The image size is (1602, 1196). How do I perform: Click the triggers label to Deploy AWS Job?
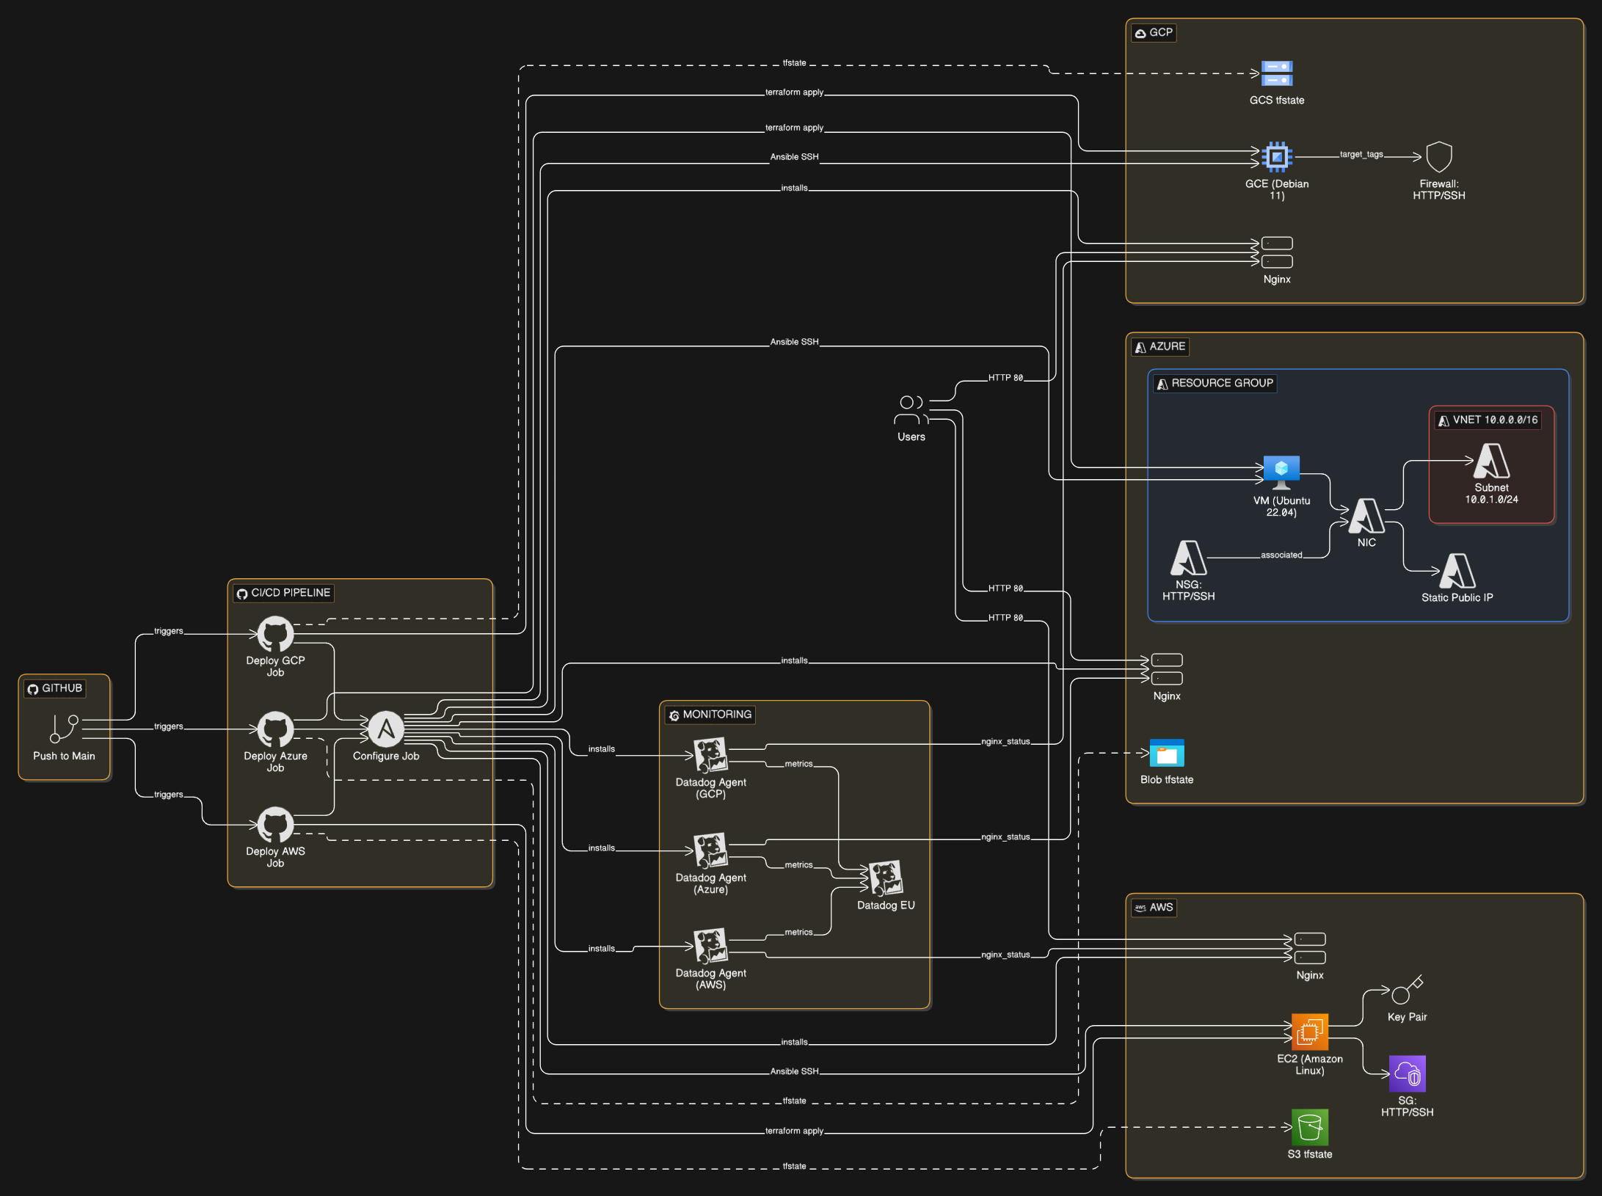pos(169,795)
